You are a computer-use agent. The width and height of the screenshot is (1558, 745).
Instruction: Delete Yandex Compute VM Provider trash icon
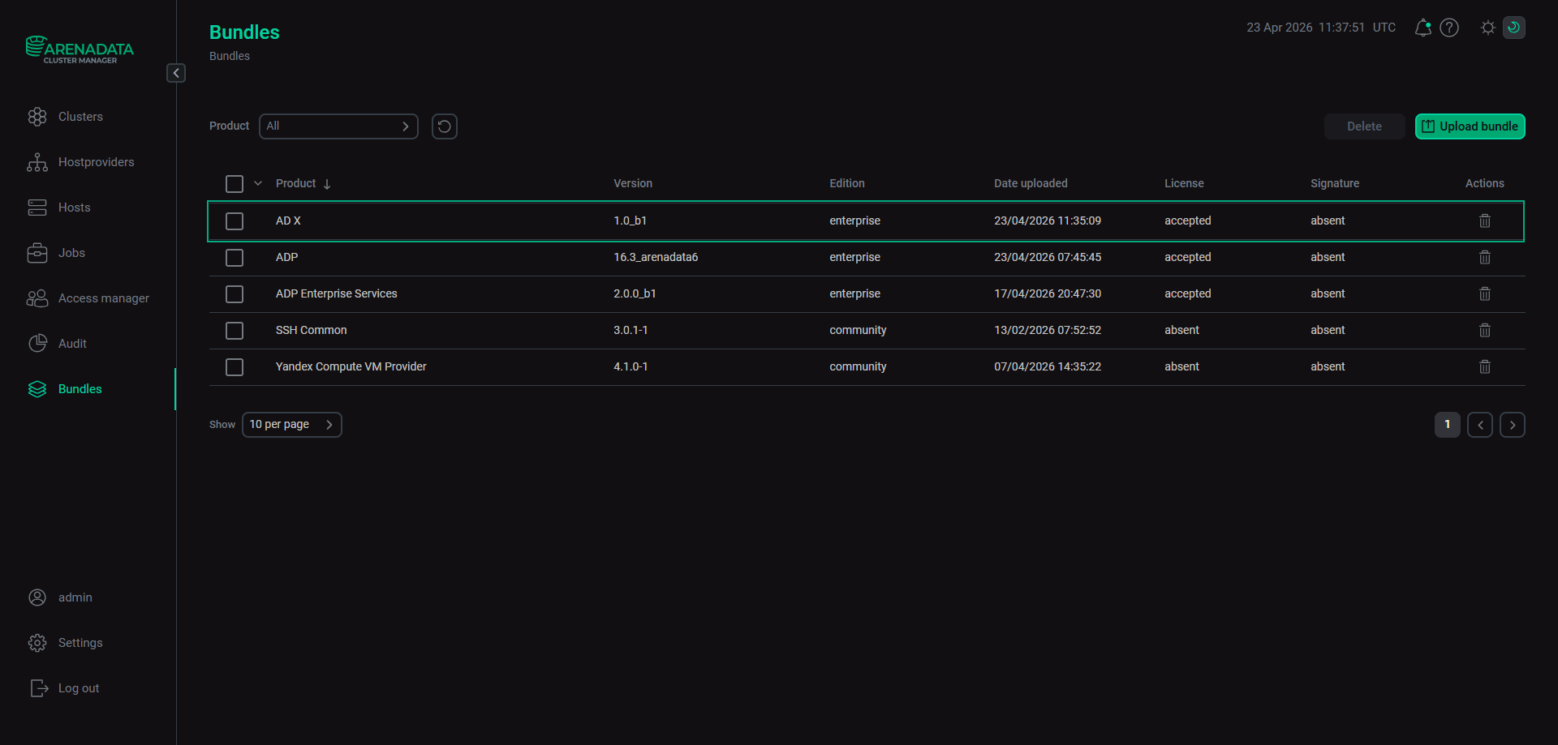point(1485,366)
